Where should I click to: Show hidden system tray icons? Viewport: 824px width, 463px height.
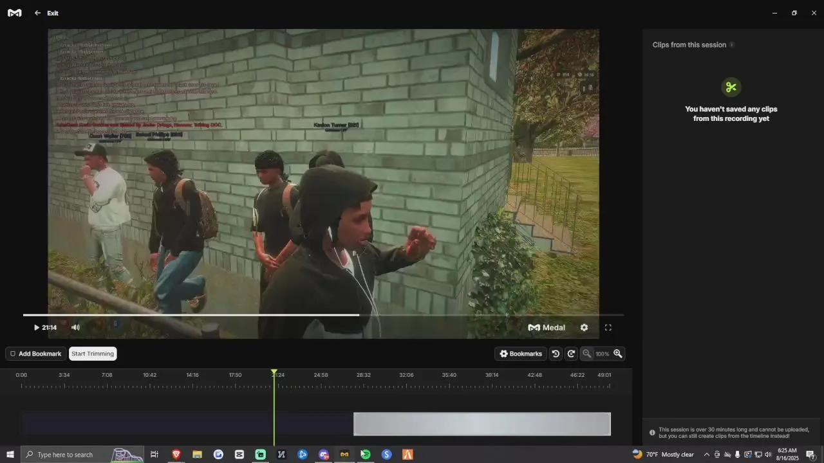tap(706, 455)
